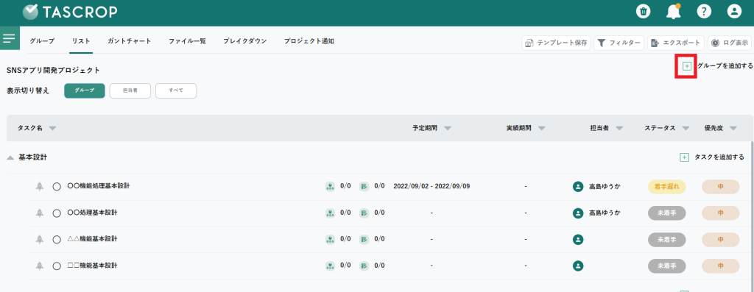Mark 〇〇機能処理基本設計 task complete circle

[57, 187]
